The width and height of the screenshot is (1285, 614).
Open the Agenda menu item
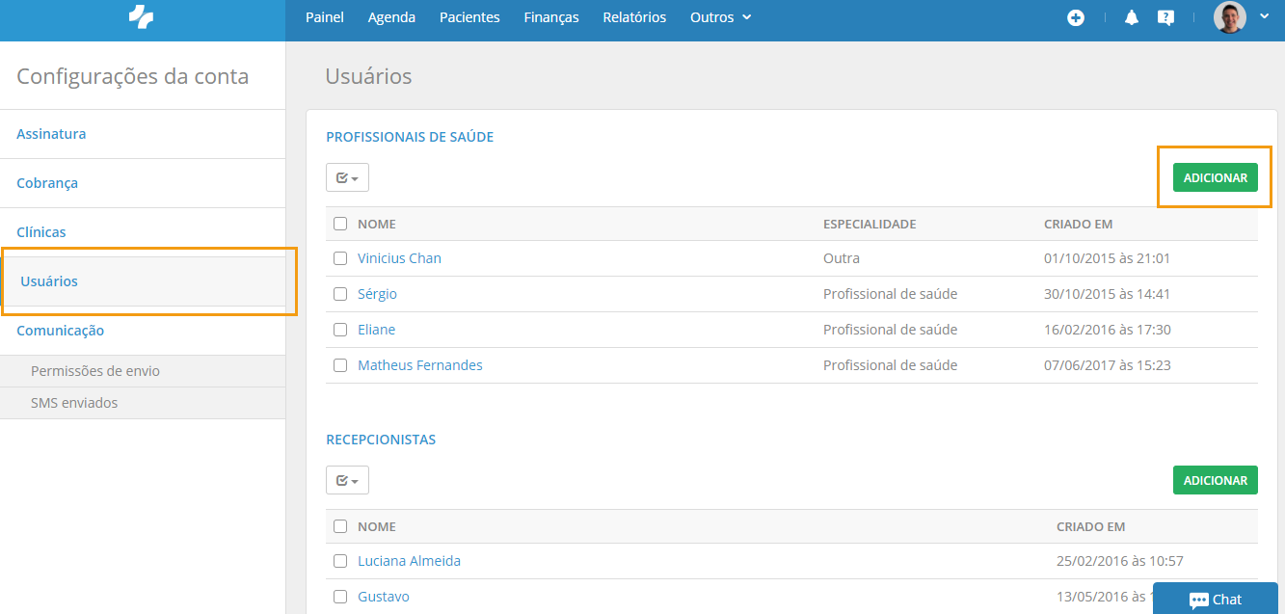click(391, 17)
